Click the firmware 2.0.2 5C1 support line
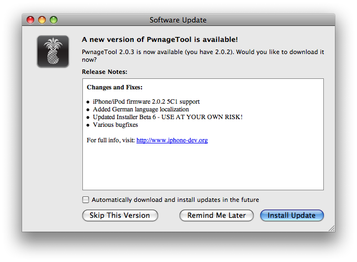This screenshot has height=262, width=357. [146, 101]
